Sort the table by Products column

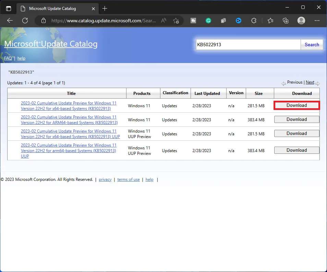[x=142, y=94]
